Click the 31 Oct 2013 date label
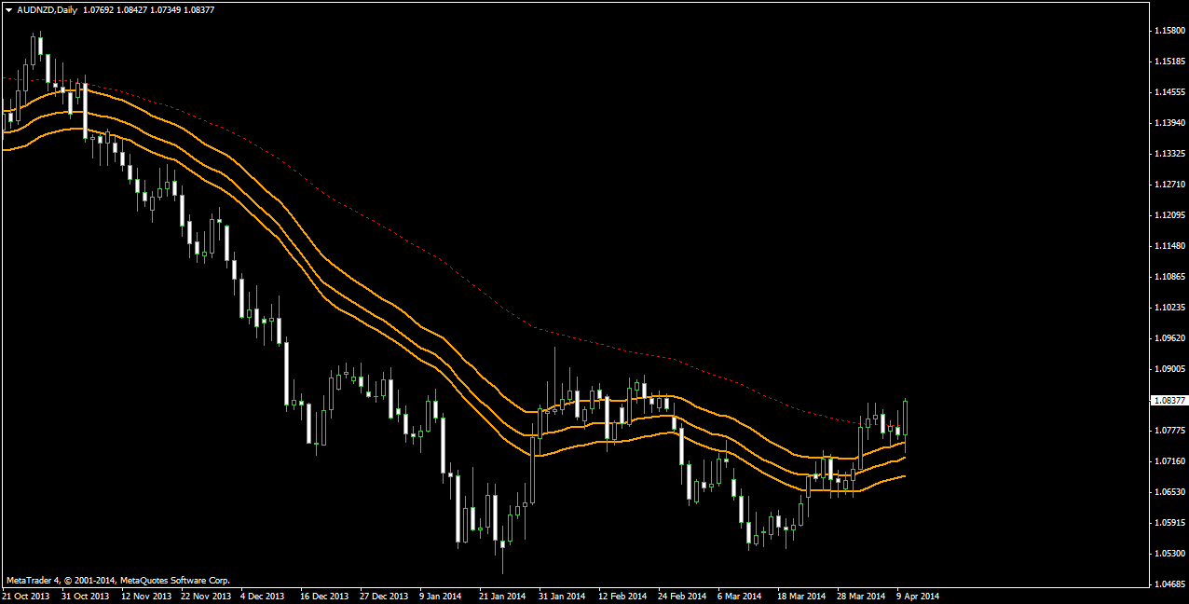 [x=85, y=596]
